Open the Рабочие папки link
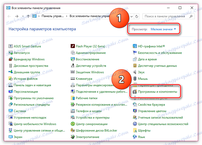The image size is (202, 145). 86,98
